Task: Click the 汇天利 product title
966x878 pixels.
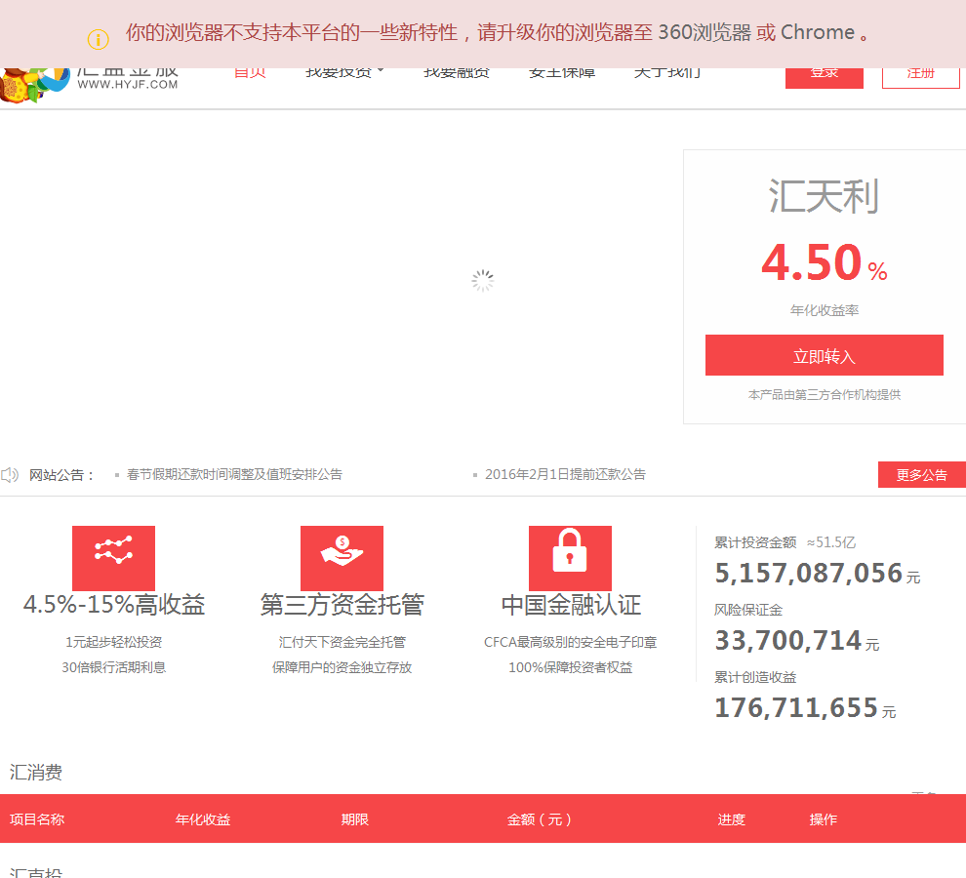Action: [x=824, y=196]
